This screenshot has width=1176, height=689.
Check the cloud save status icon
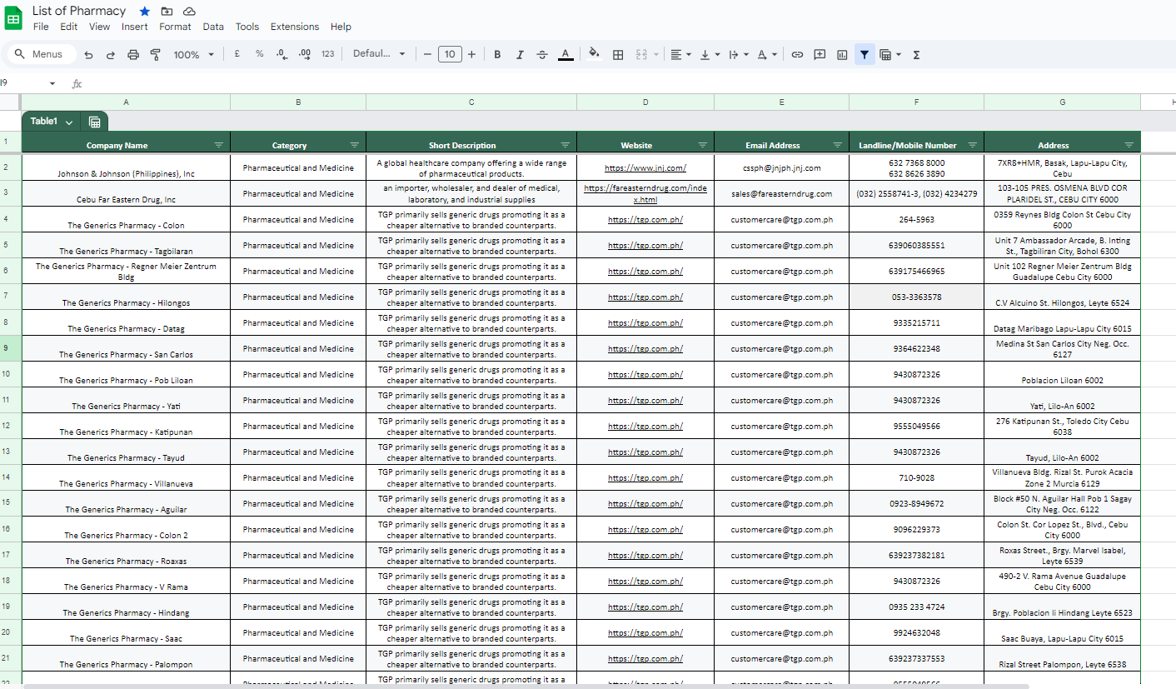190,11
